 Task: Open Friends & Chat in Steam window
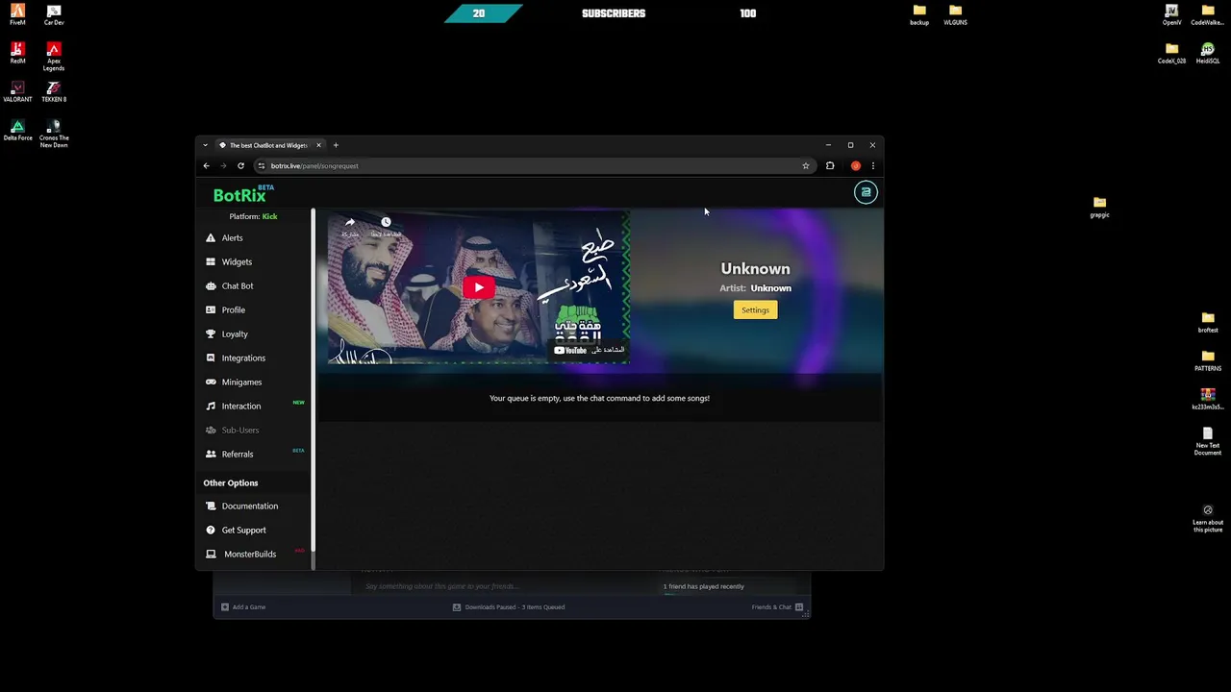click(777, 606)
